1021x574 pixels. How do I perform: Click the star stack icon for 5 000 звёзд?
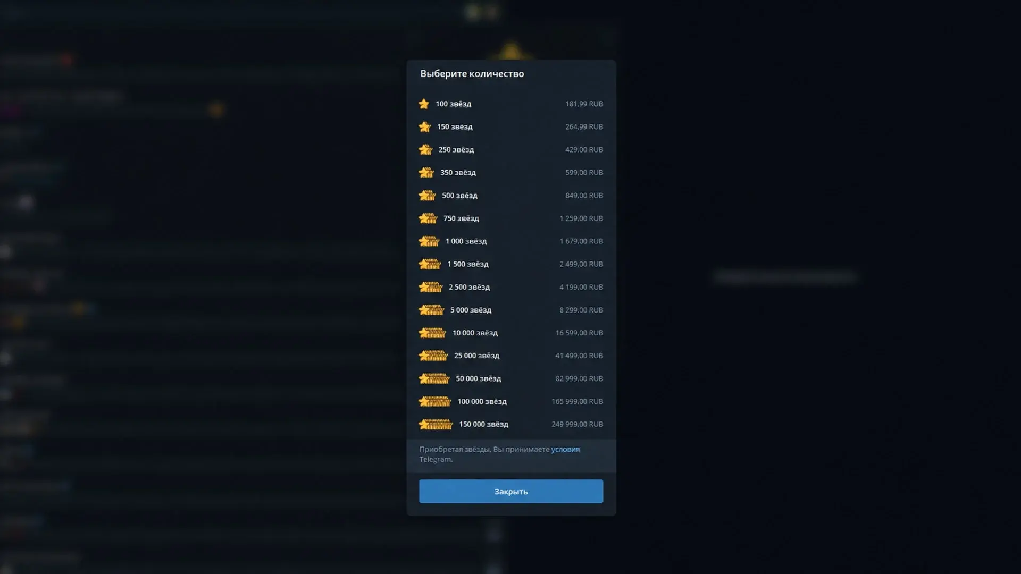(x=431, y=310)
